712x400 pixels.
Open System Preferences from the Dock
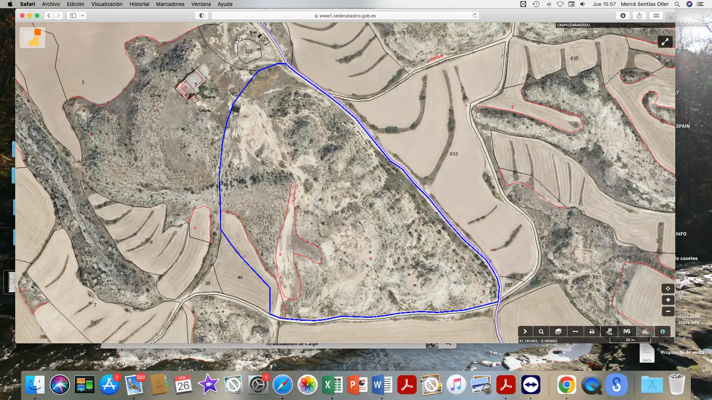258,385
